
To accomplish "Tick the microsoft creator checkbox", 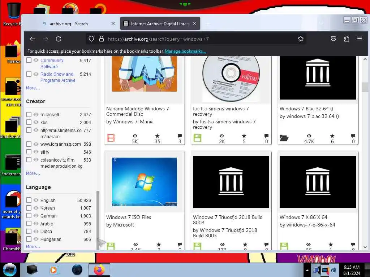I will point(29,114).
